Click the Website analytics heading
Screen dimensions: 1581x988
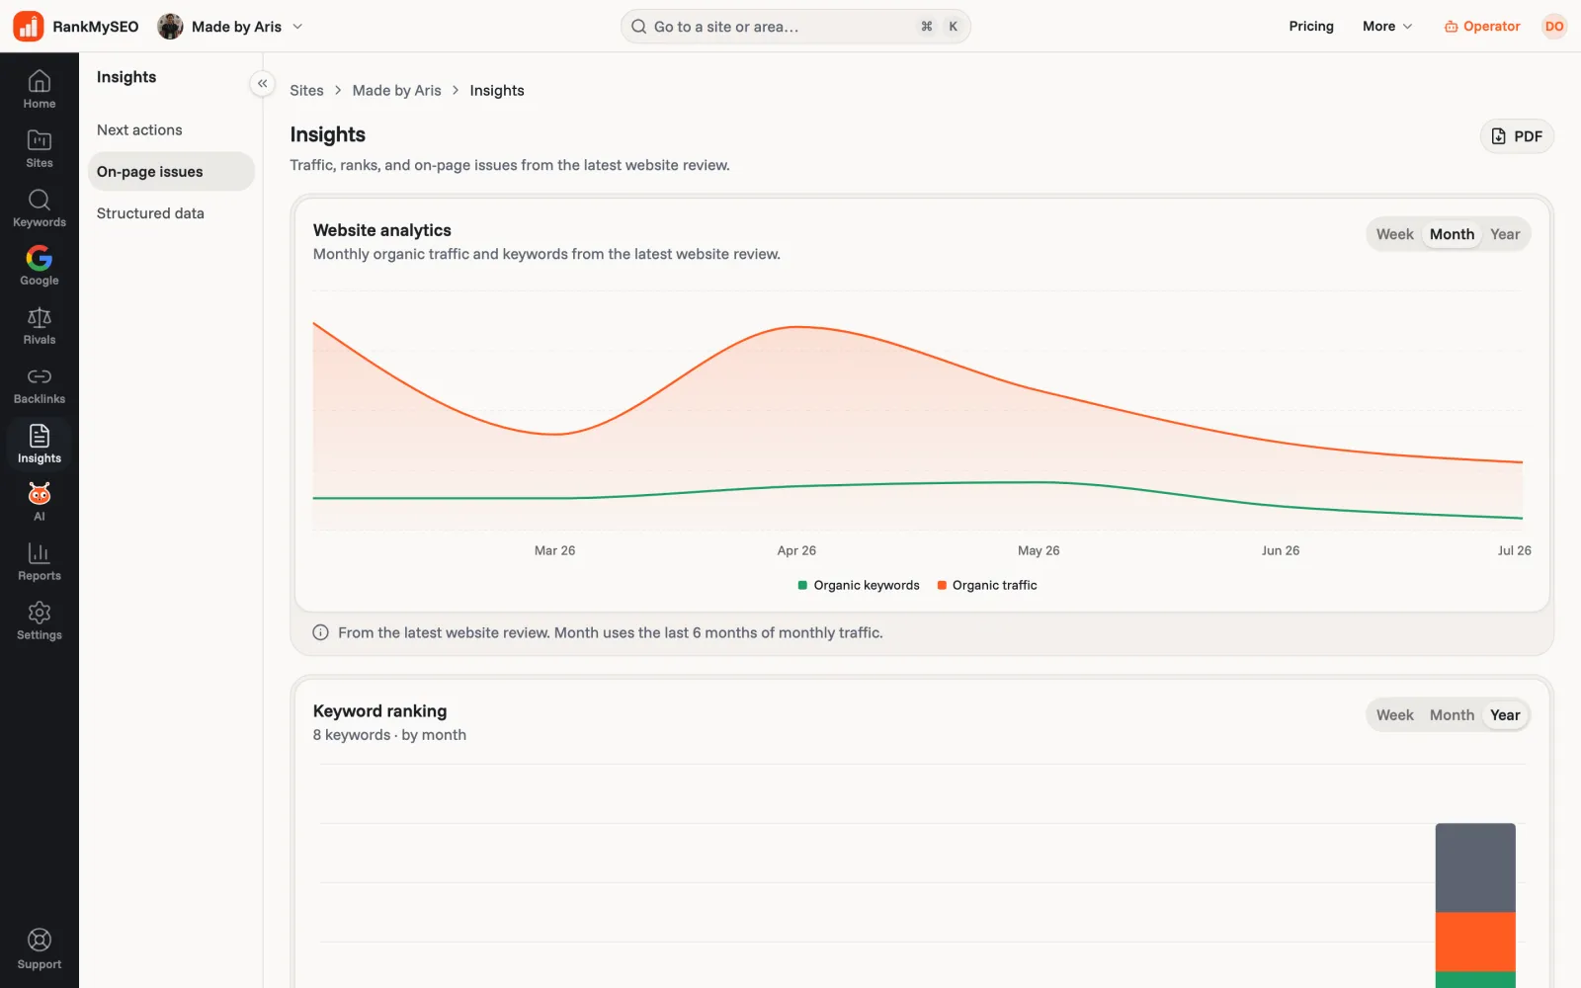click(382, 230)
